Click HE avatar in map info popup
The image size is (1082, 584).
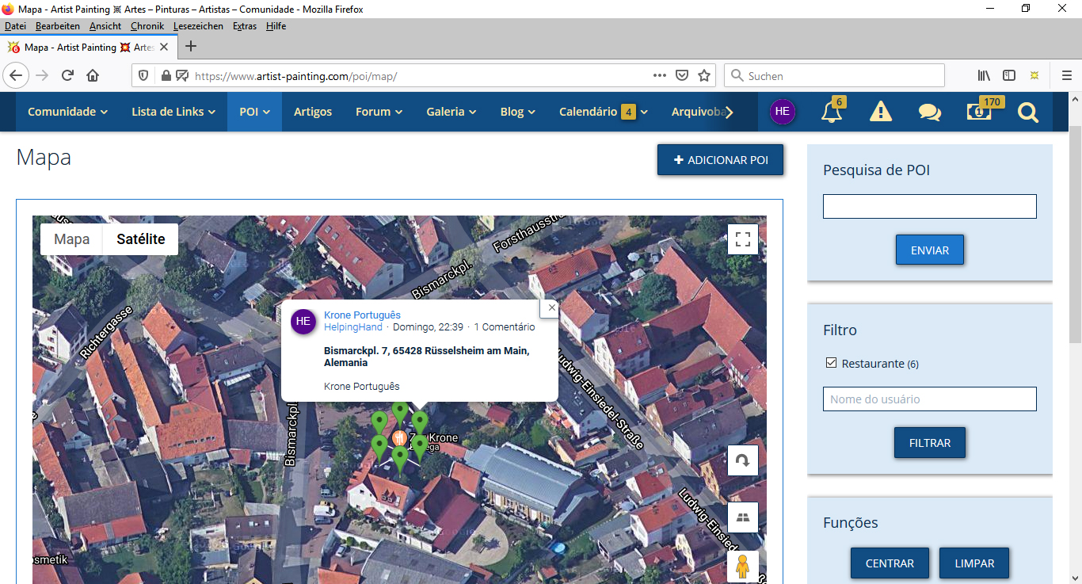[303, 321]
